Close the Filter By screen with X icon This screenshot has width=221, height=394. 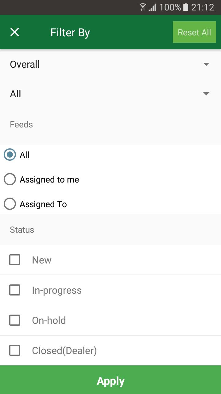pos(15,32)
